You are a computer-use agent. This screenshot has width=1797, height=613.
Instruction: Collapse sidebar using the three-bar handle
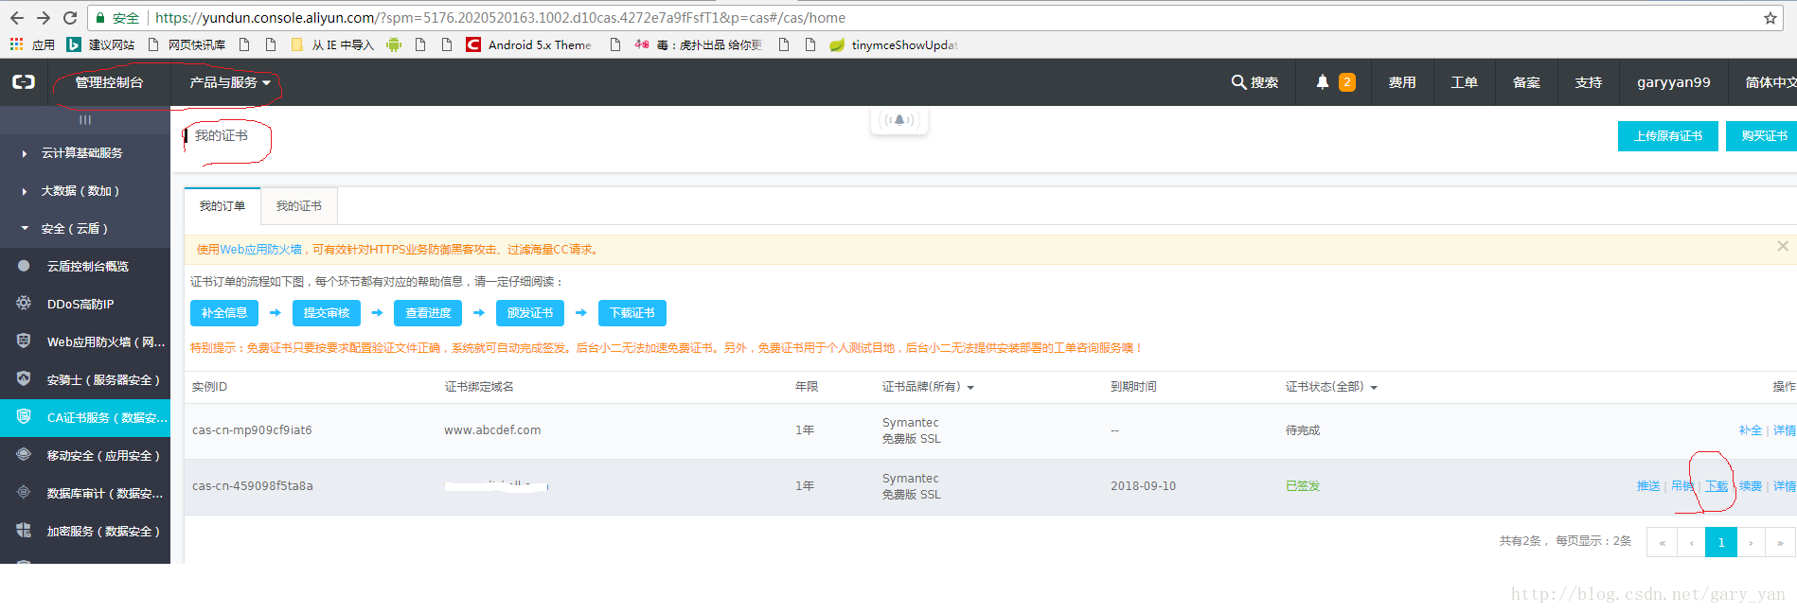pos(85,120)
